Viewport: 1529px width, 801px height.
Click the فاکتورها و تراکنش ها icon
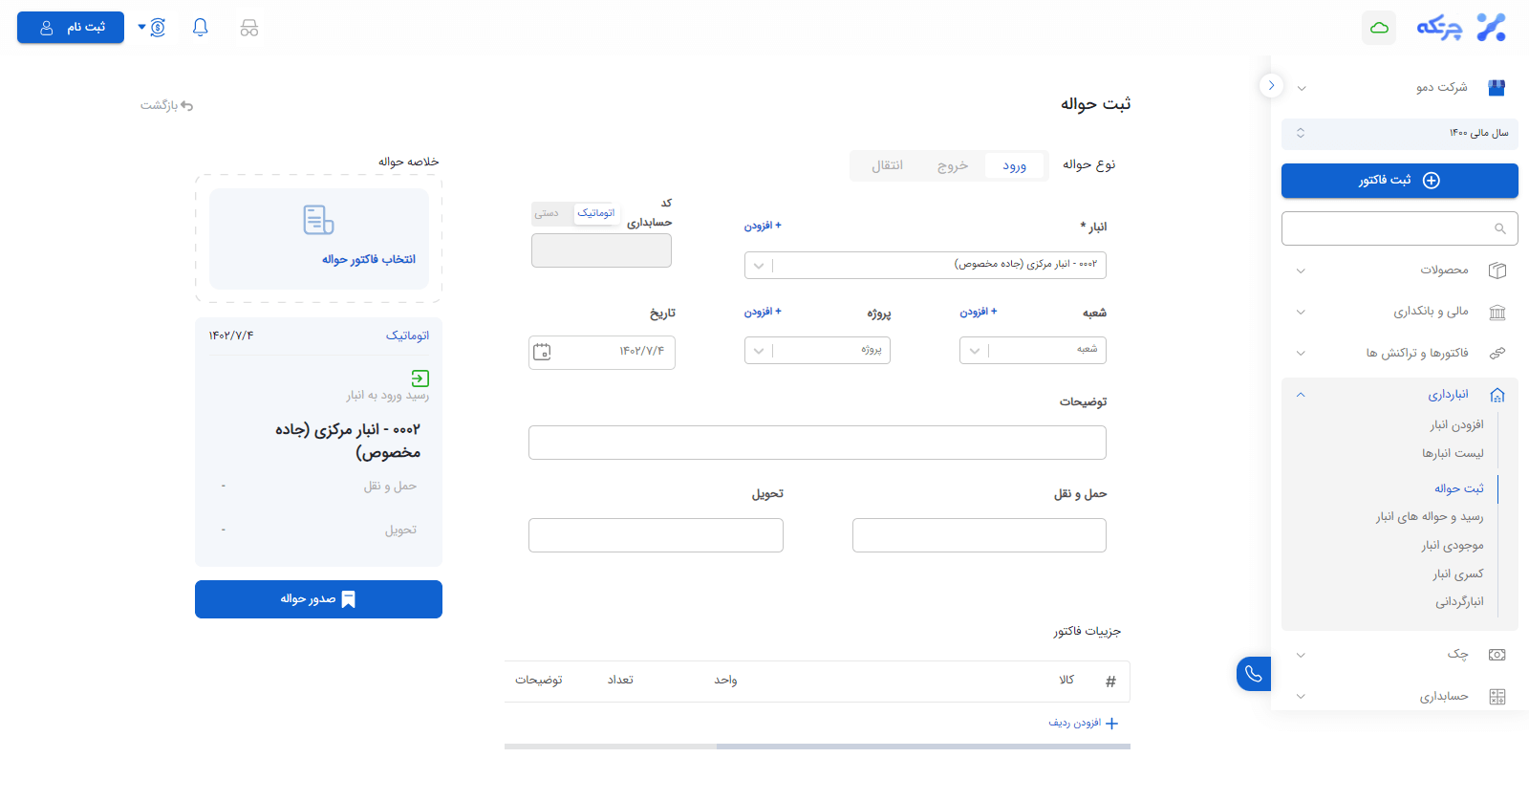[1497, 353]
